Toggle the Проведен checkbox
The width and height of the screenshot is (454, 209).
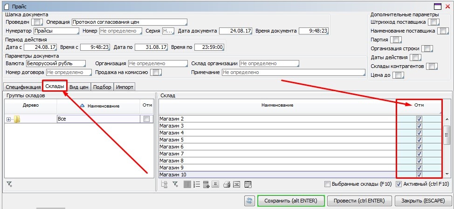(38, 22)
